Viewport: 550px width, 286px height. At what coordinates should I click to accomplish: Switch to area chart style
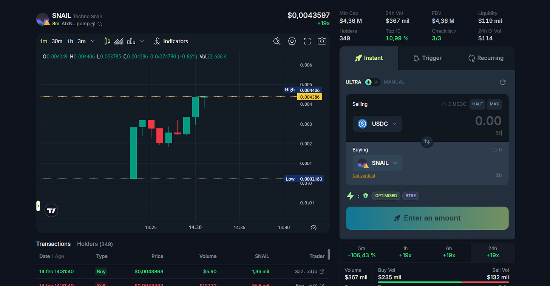[x=119, y=41]
